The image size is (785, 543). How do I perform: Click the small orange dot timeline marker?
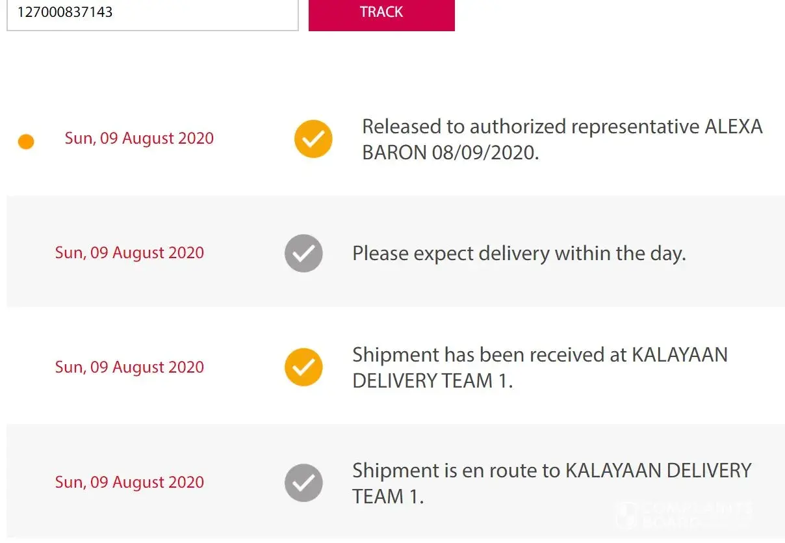click(26, 141)
